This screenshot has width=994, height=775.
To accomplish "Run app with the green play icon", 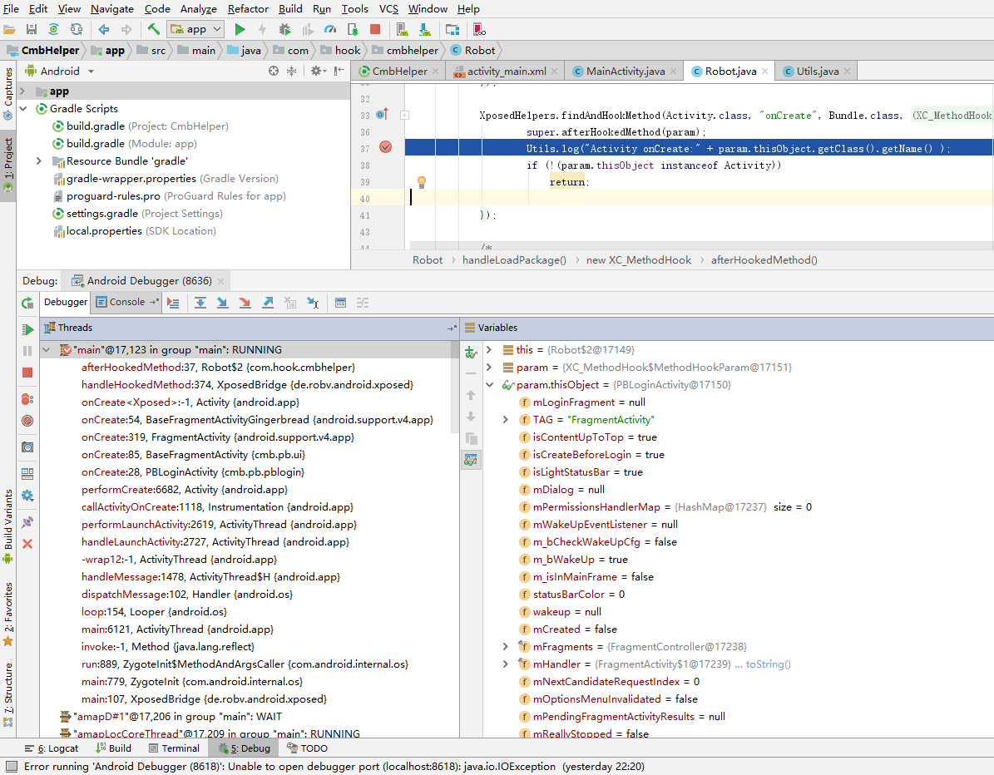I will pyautogui.click(x=240, y=29).
